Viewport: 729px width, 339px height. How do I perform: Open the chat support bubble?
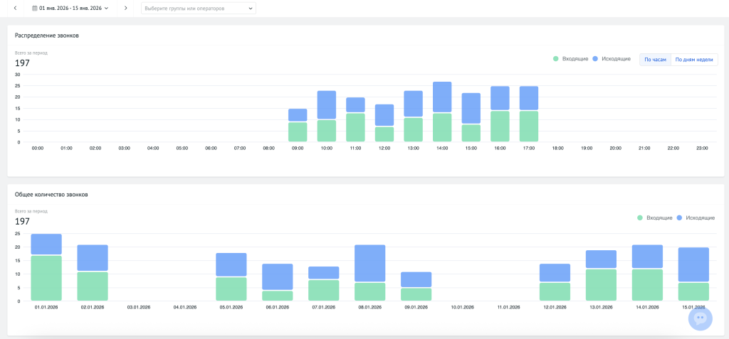coord(701,318)
